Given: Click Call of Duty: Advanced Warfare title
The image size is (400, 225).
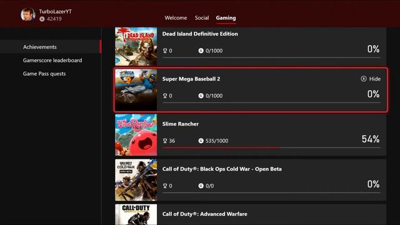Looking at the screenshot, I should 204,214.
